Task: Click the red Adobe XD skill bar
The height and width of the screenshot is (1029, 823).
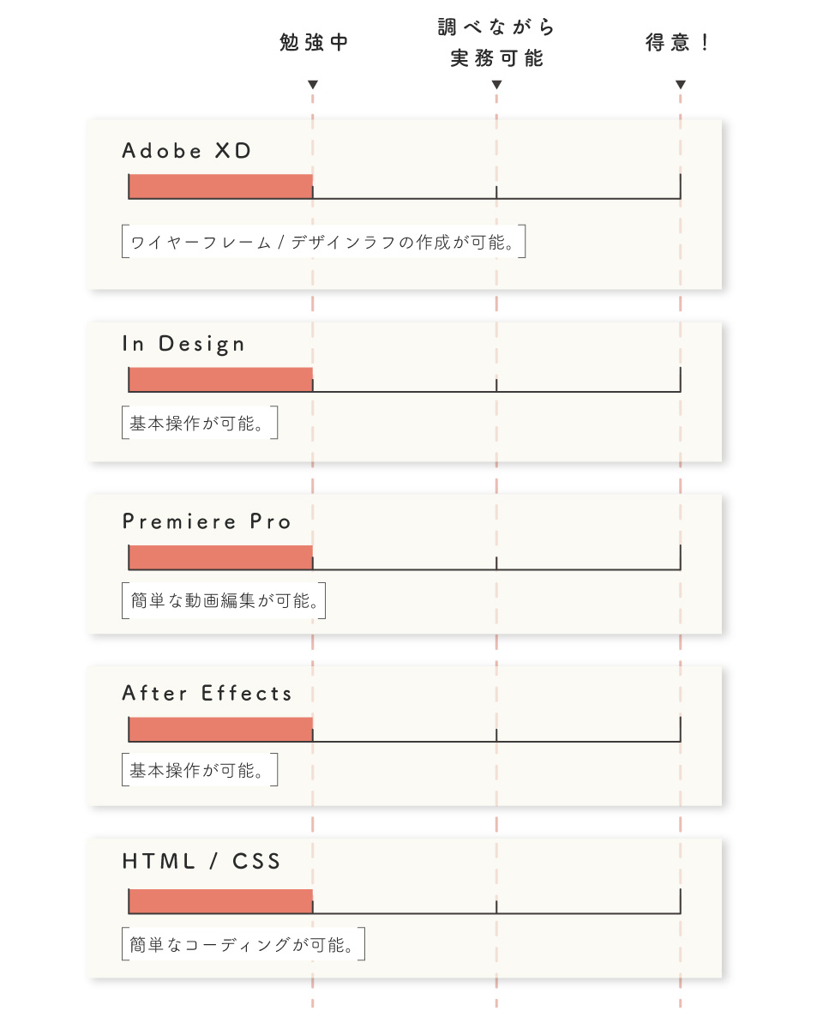Action: pos(220,186)
